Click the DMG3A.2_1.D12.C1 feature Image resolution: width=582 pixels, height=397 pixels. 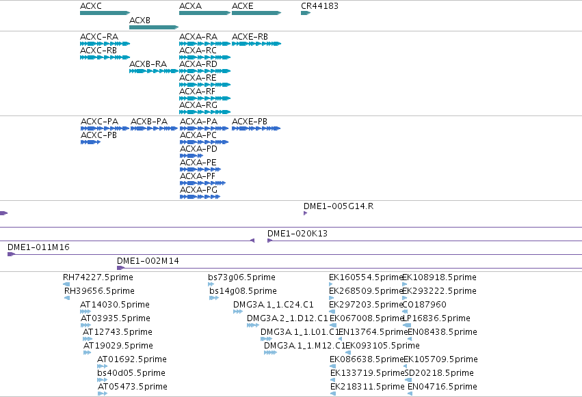click(x=253, y=325)
